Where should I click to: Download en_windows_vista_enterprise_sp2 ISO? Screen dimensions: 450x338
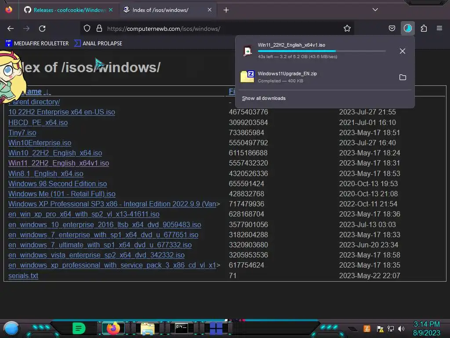pyautogui.click(x=96, y=255)
